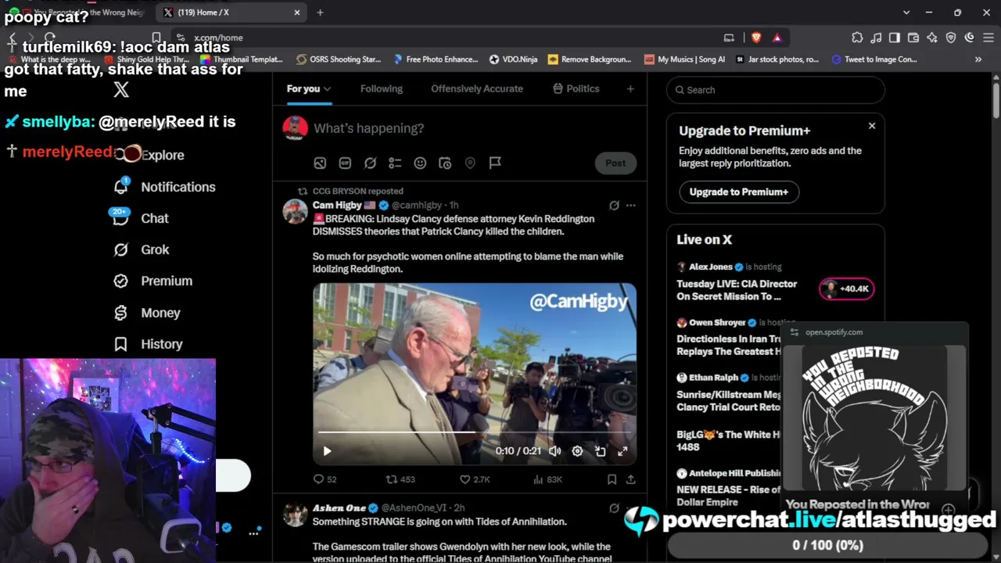
Task: Open the emoji picker
Action: [420, 163]
